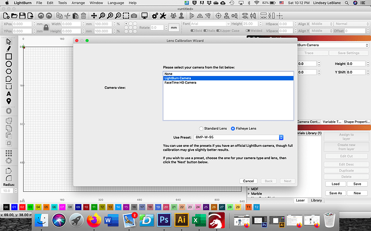Select the T1 tool layer swatch
Image resolution: width=371 pixels, height=231 pixels.
tap(248, 207)
